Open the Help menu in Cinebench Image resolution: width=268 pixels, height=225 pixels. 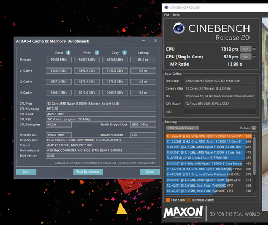tap(176, 15)
